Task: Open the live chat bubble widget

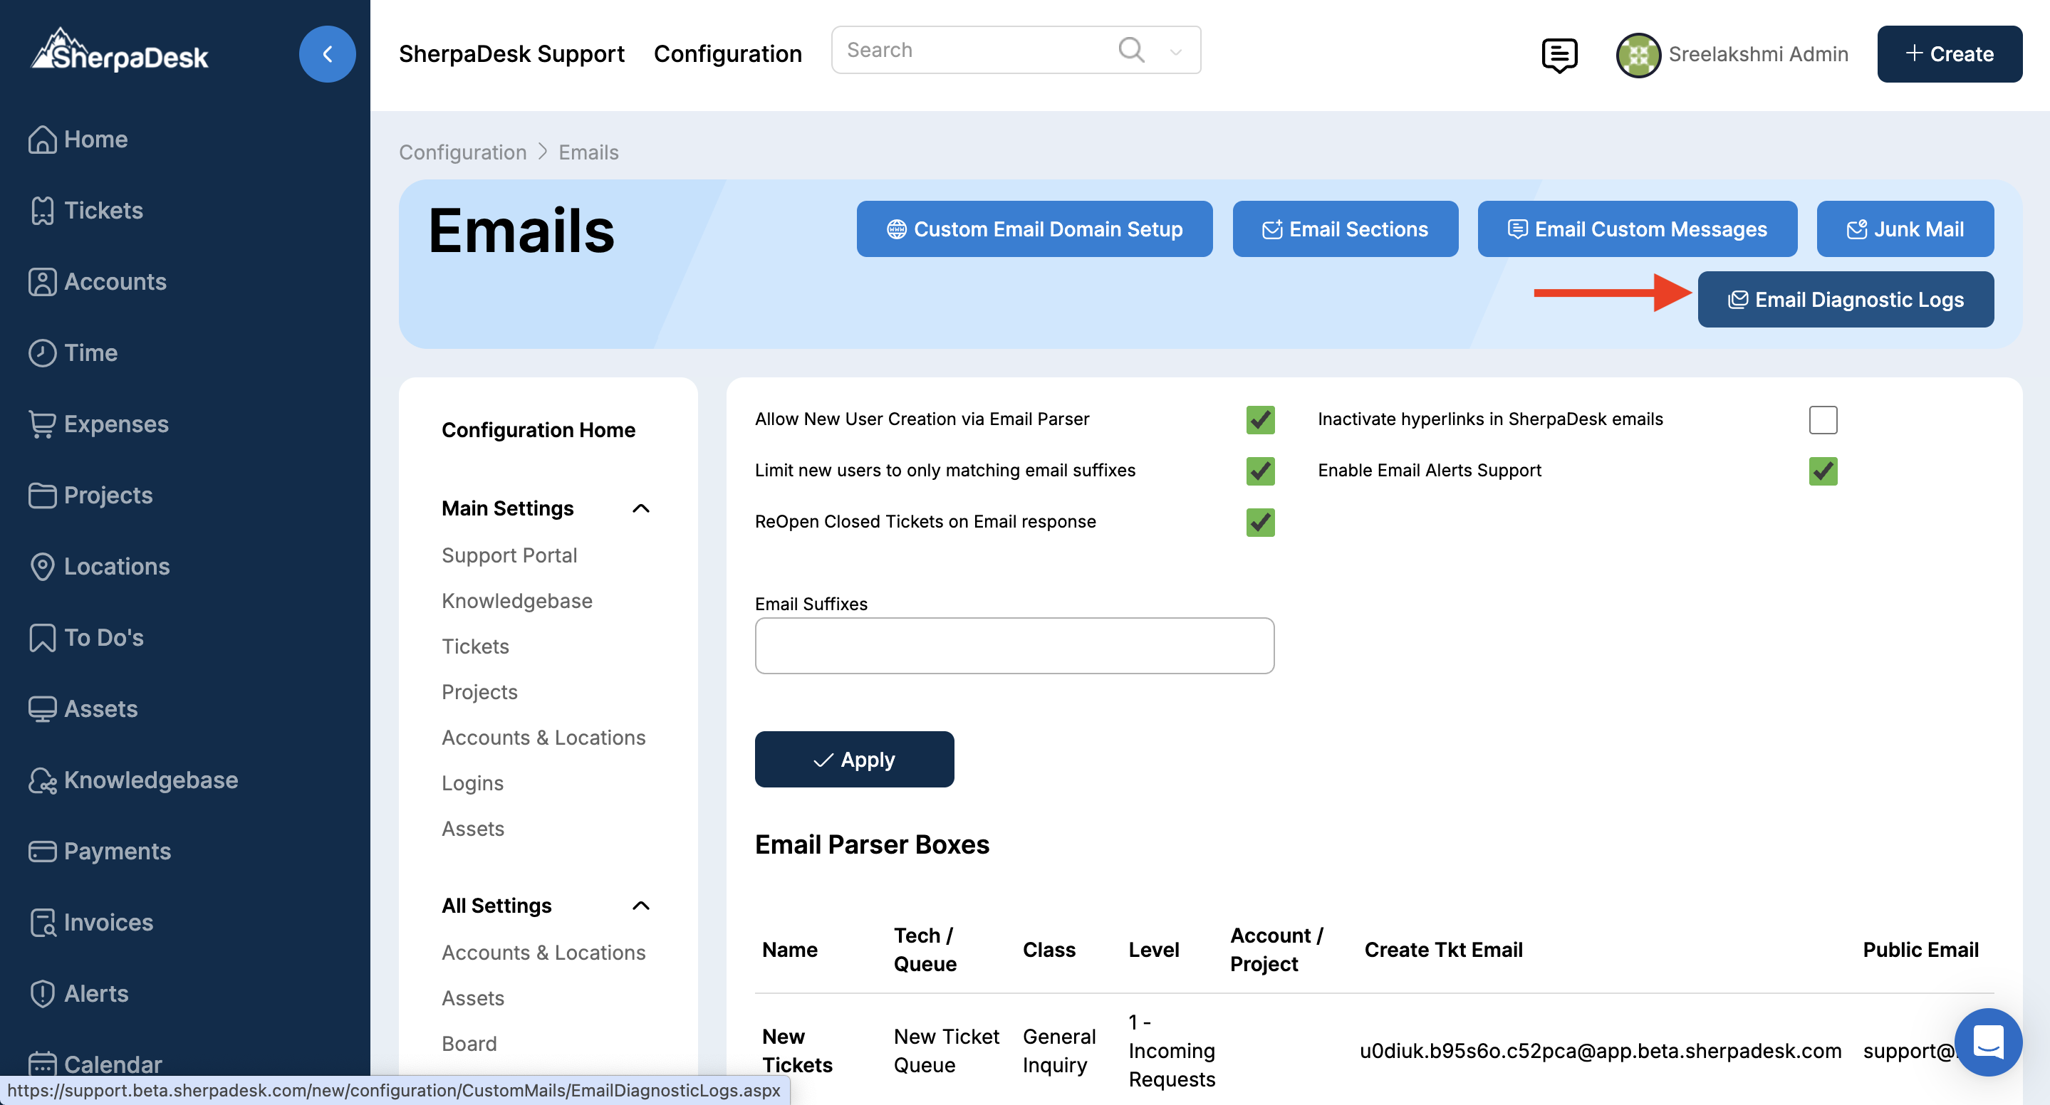Action: 1987,1042
